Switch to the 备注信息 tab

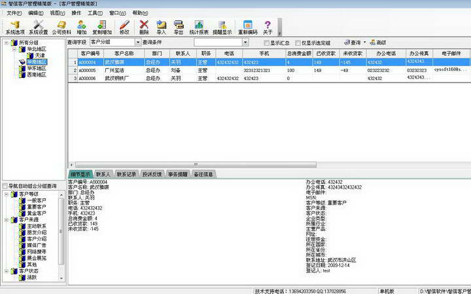(203, 174)
